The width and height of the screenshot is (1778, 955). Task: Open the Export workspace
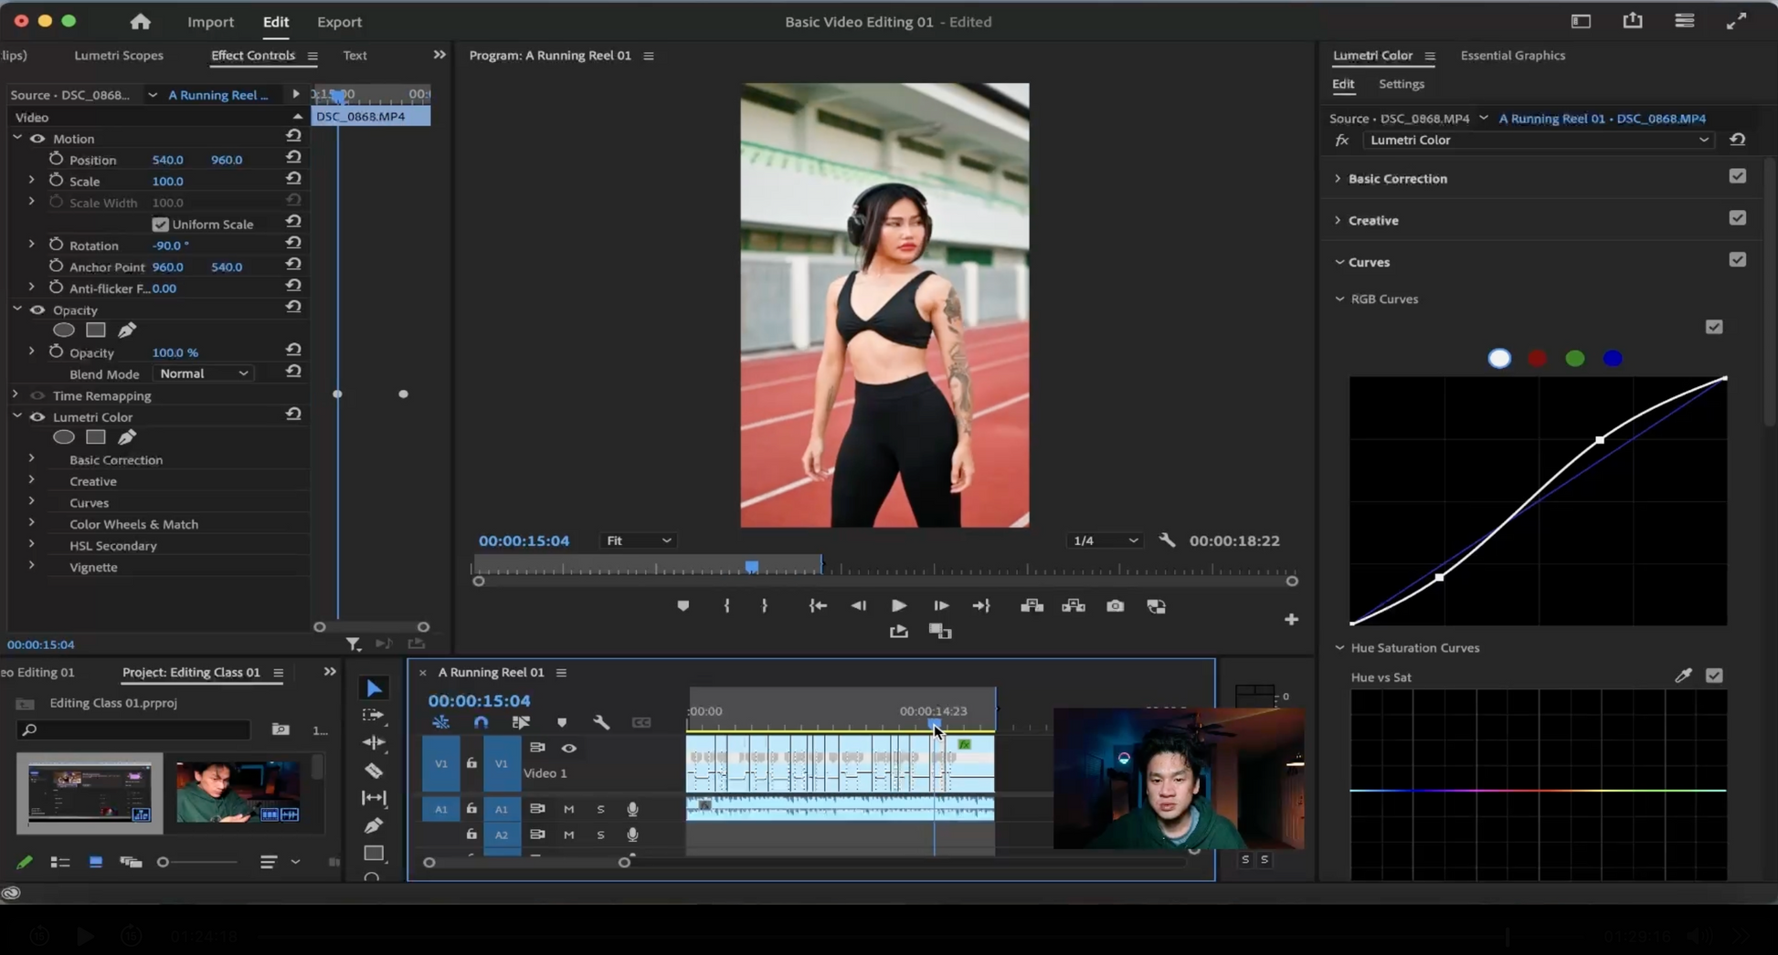[x=339, y=22]
